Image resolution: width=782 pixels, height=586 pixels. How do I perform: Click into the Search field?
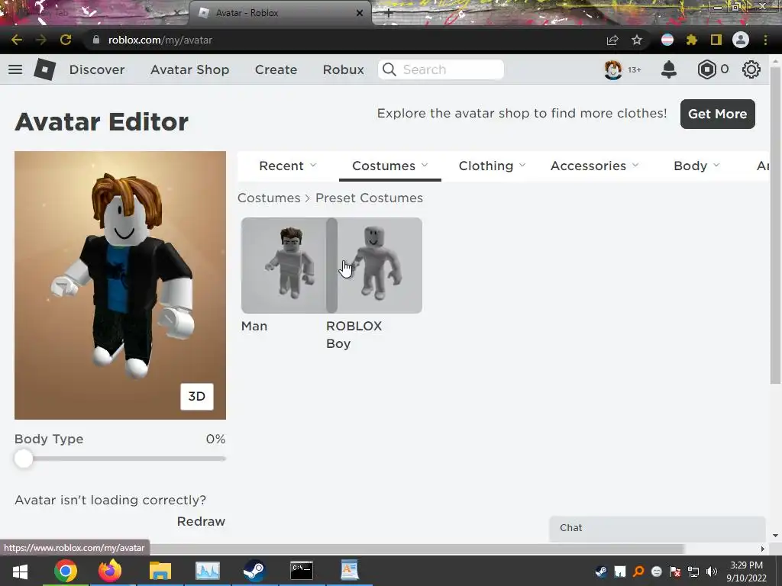441,69
